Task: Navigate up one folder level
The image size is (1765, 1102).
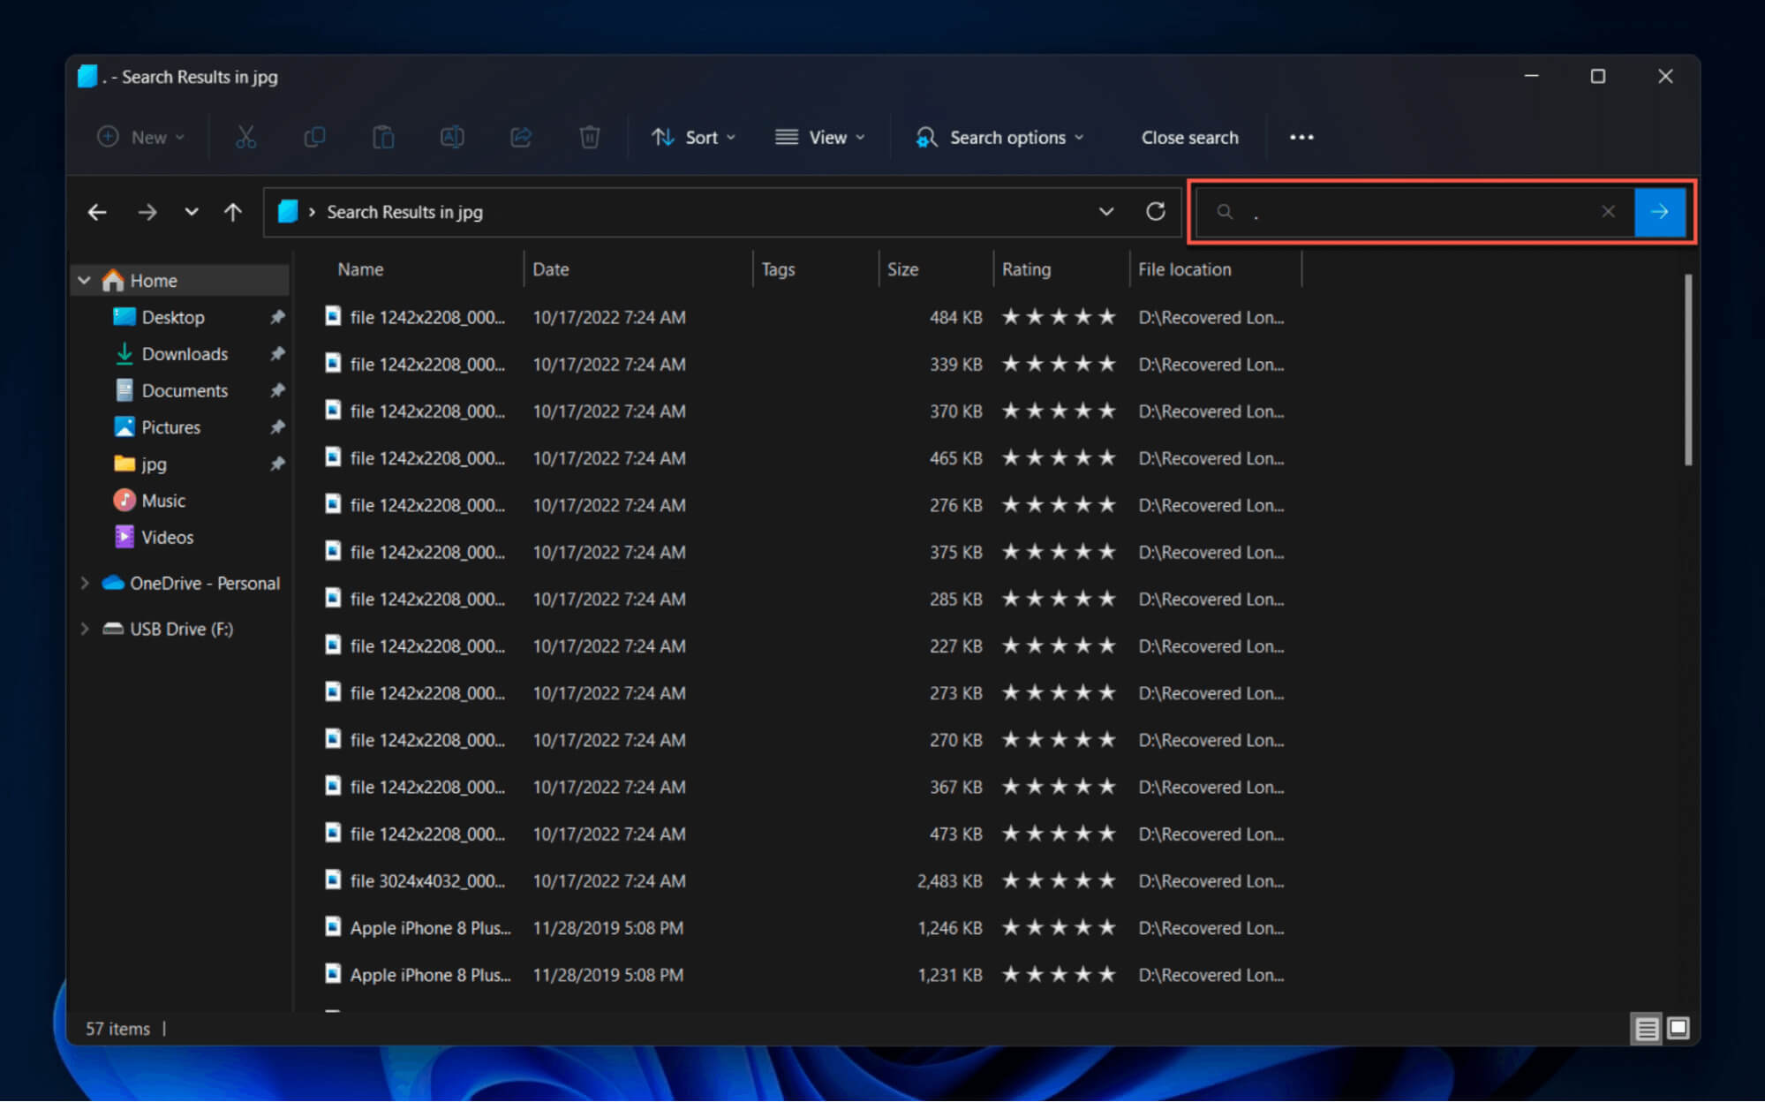Action: [x=233, y=212]
